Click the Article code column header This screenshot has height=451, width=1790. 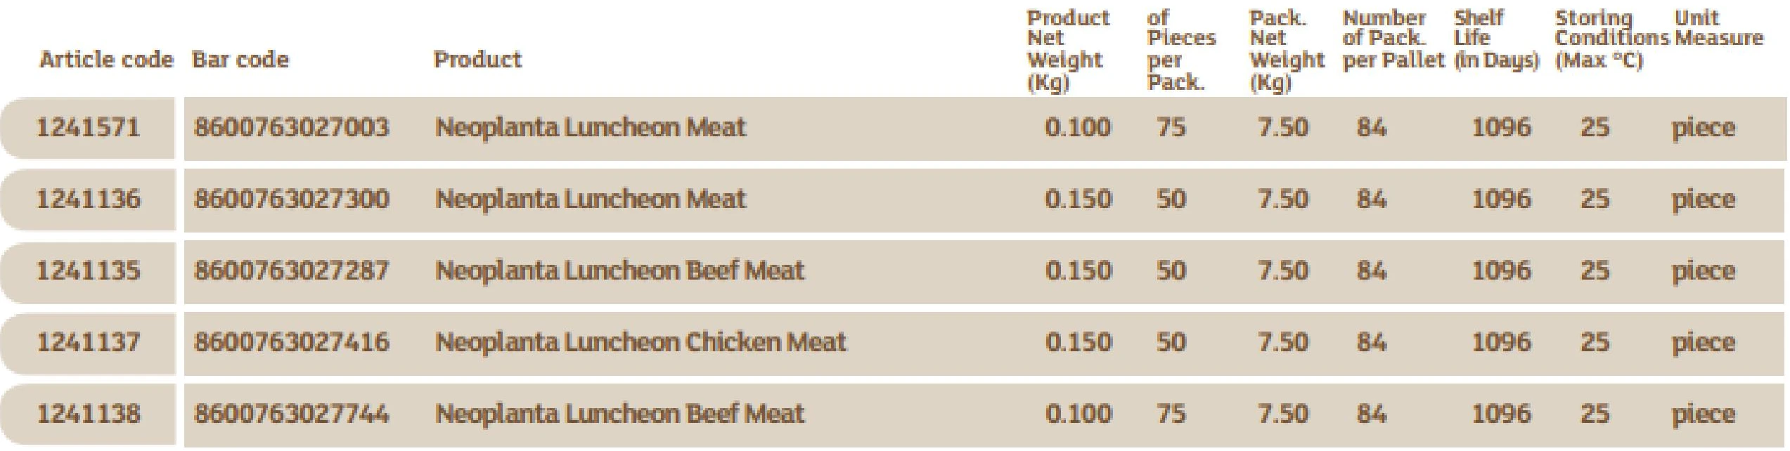click(106, 60)
